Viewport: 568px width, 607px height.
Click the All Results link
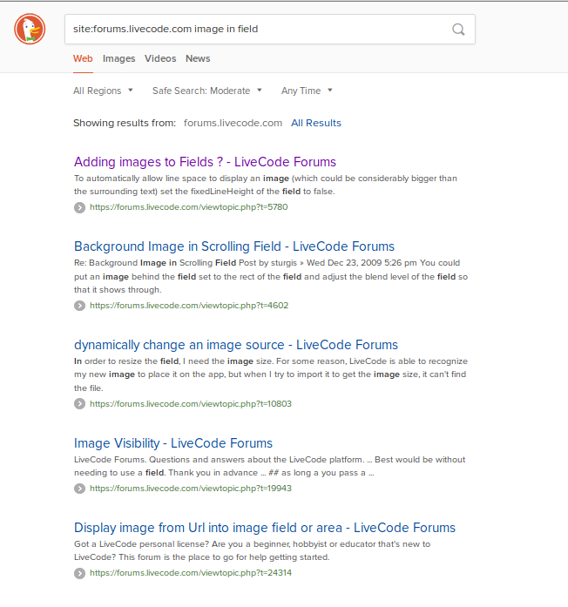coord(316,123)
